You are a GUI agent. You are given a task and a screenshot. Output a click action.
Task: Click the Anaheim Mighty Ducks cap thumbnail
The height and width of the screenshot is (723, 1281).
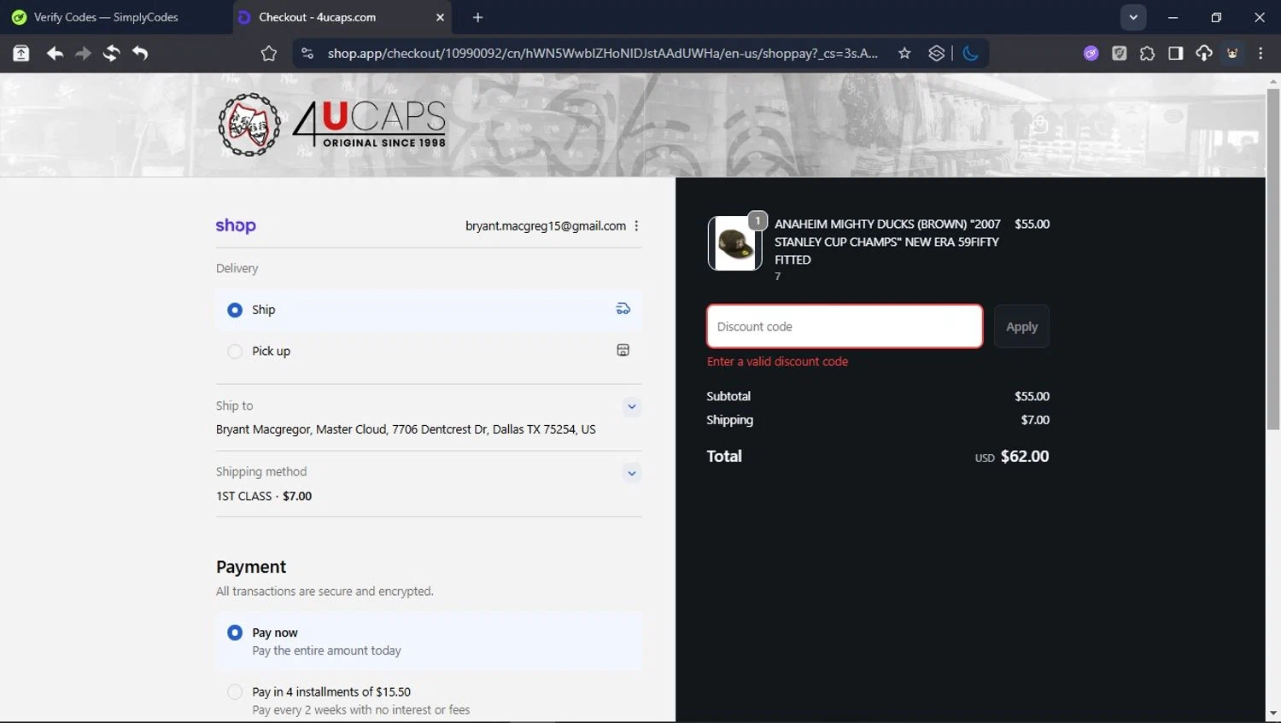pyautogui.click(x=735, y=243)
